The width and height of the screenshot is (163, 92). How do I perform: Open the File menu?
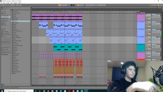tap(1, 3)
